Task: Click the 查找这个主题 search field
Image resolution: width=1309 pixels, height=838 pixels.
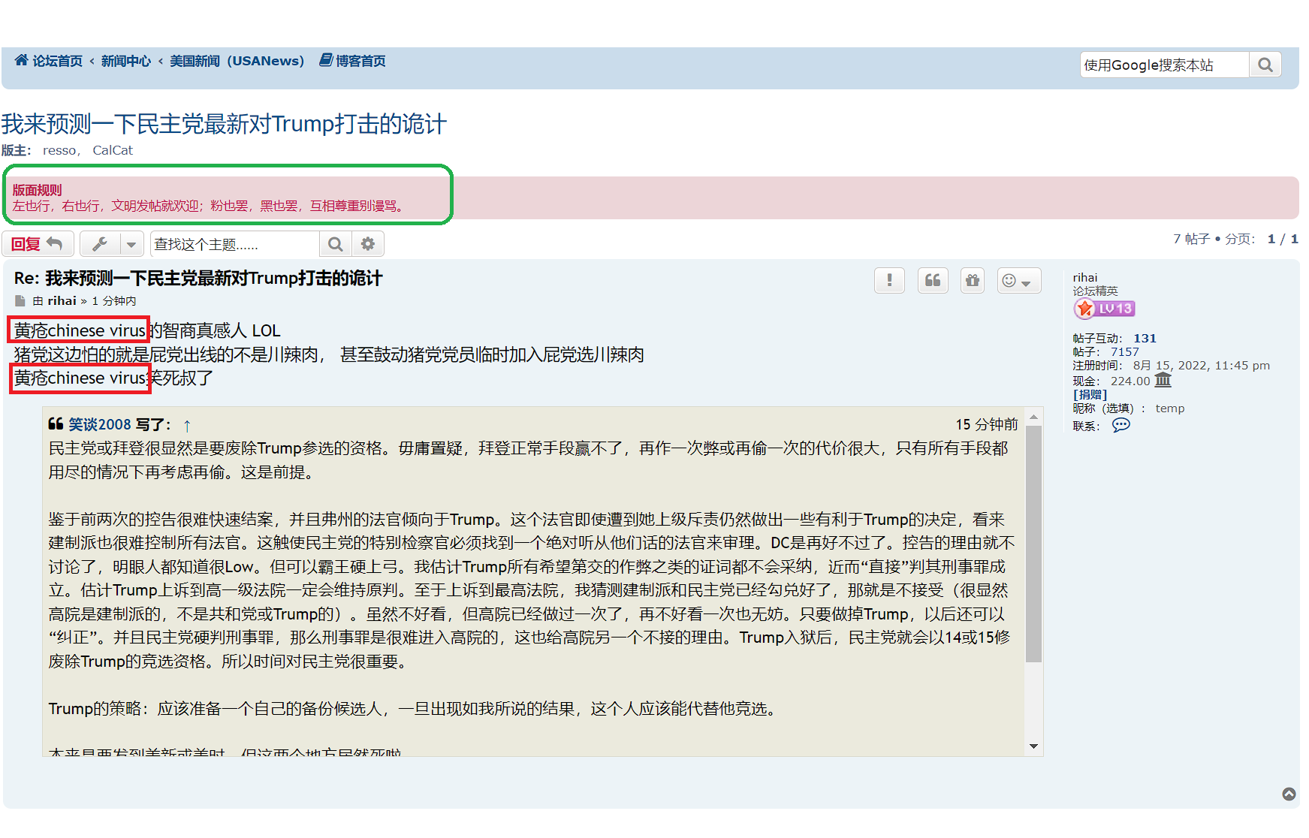Action: (x=235, y=244)
